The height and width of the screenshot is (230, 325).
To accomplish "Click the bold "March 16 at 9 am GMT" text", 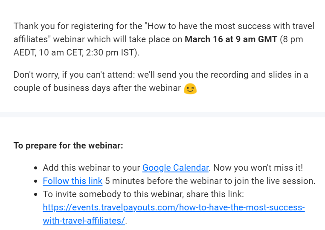I will tap(231, 40).
